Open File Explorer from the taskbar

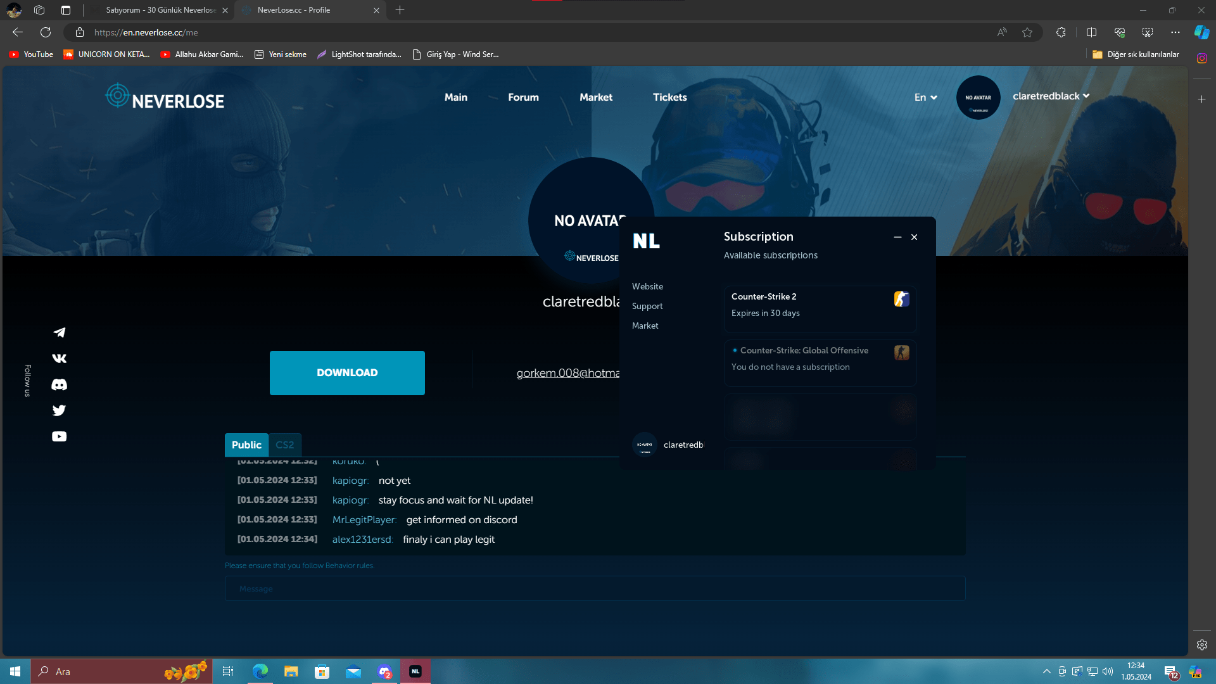pyautogui.click(x=291, y=671)
